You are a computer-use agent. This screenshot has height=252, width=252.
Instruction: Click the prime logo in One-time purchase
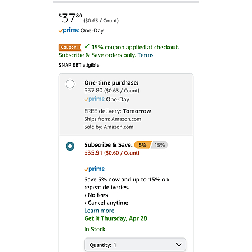[x=95, y=99]
